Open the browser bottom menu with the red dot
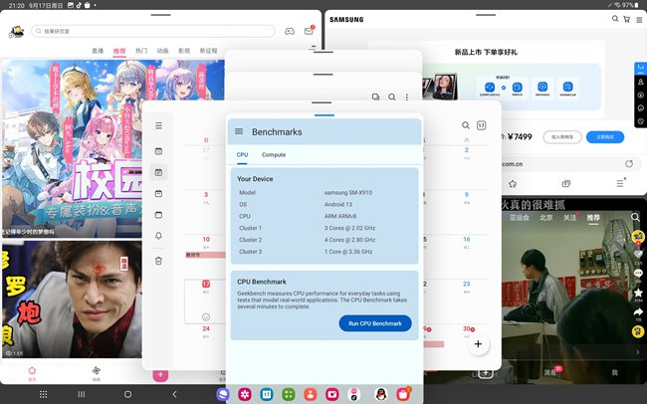Image resolution: width=647 pixels, height=404 pixels. tap(620, 183)
